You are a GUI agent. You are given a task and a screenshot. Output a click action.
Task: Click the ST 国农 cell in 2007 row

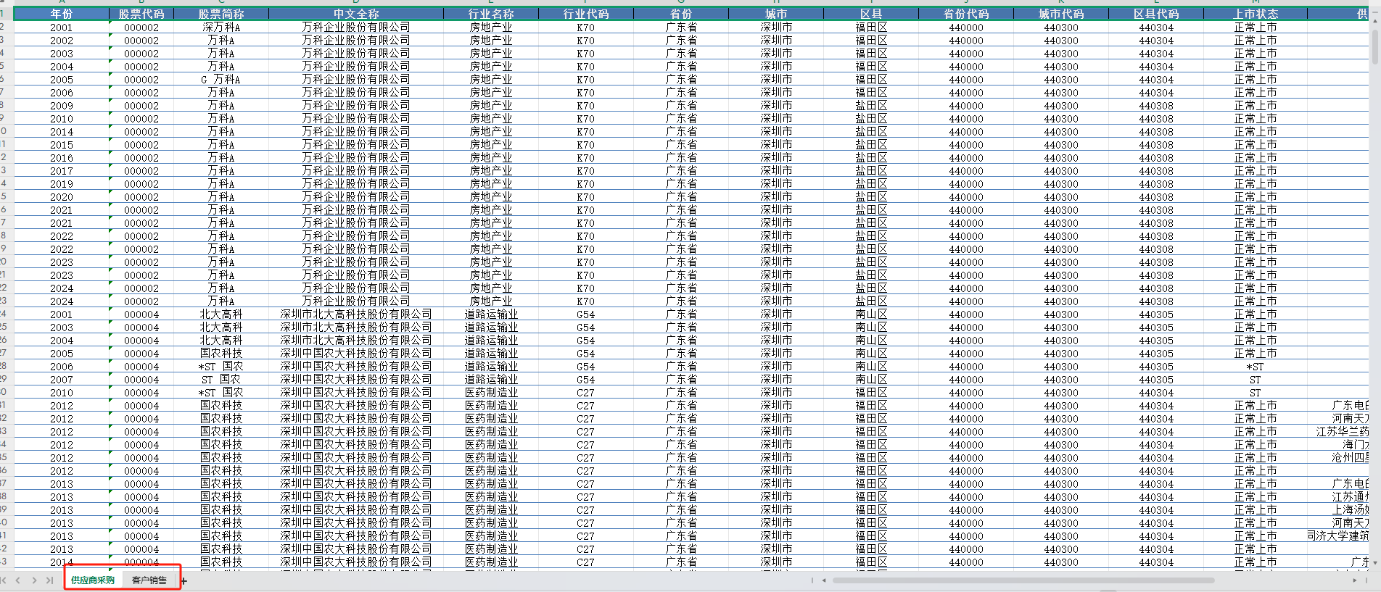[221, 380]
